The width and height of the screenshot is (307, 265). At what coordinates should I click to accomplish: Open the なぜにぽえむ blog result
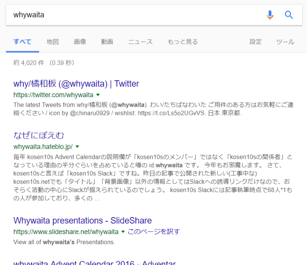[39, 135]
